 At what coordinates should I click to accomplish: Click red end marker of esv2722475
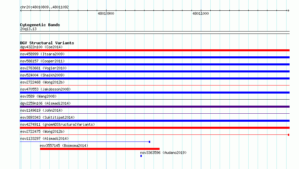click(289, 135)
